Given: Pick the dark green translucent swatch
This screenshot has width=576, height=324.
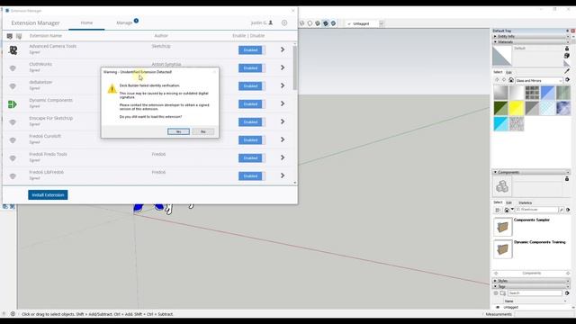Looking at the screenshot, I should pos(500,108).
